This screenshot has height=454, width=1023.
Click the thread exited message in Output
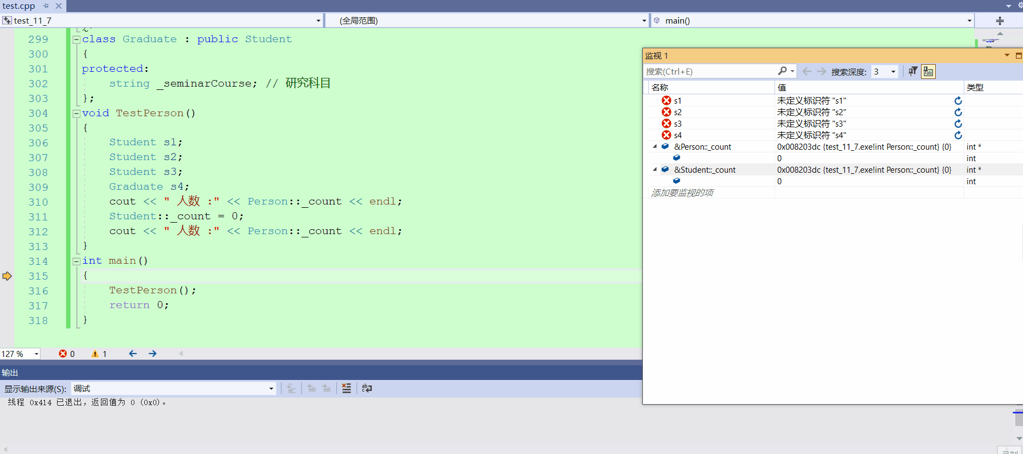[87, 402]
